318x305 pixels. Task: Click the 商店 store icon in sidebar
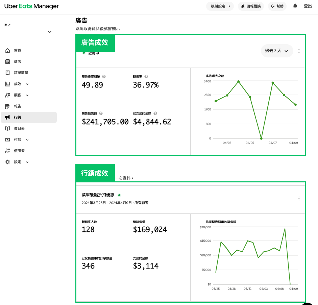click(8, 62)
